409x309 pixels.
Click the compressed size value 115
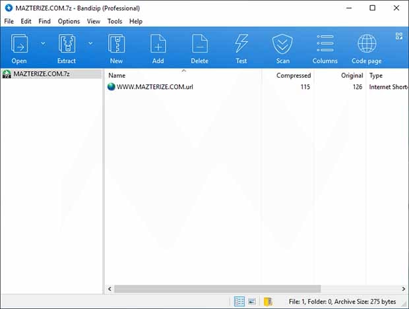tap(305, 87)
